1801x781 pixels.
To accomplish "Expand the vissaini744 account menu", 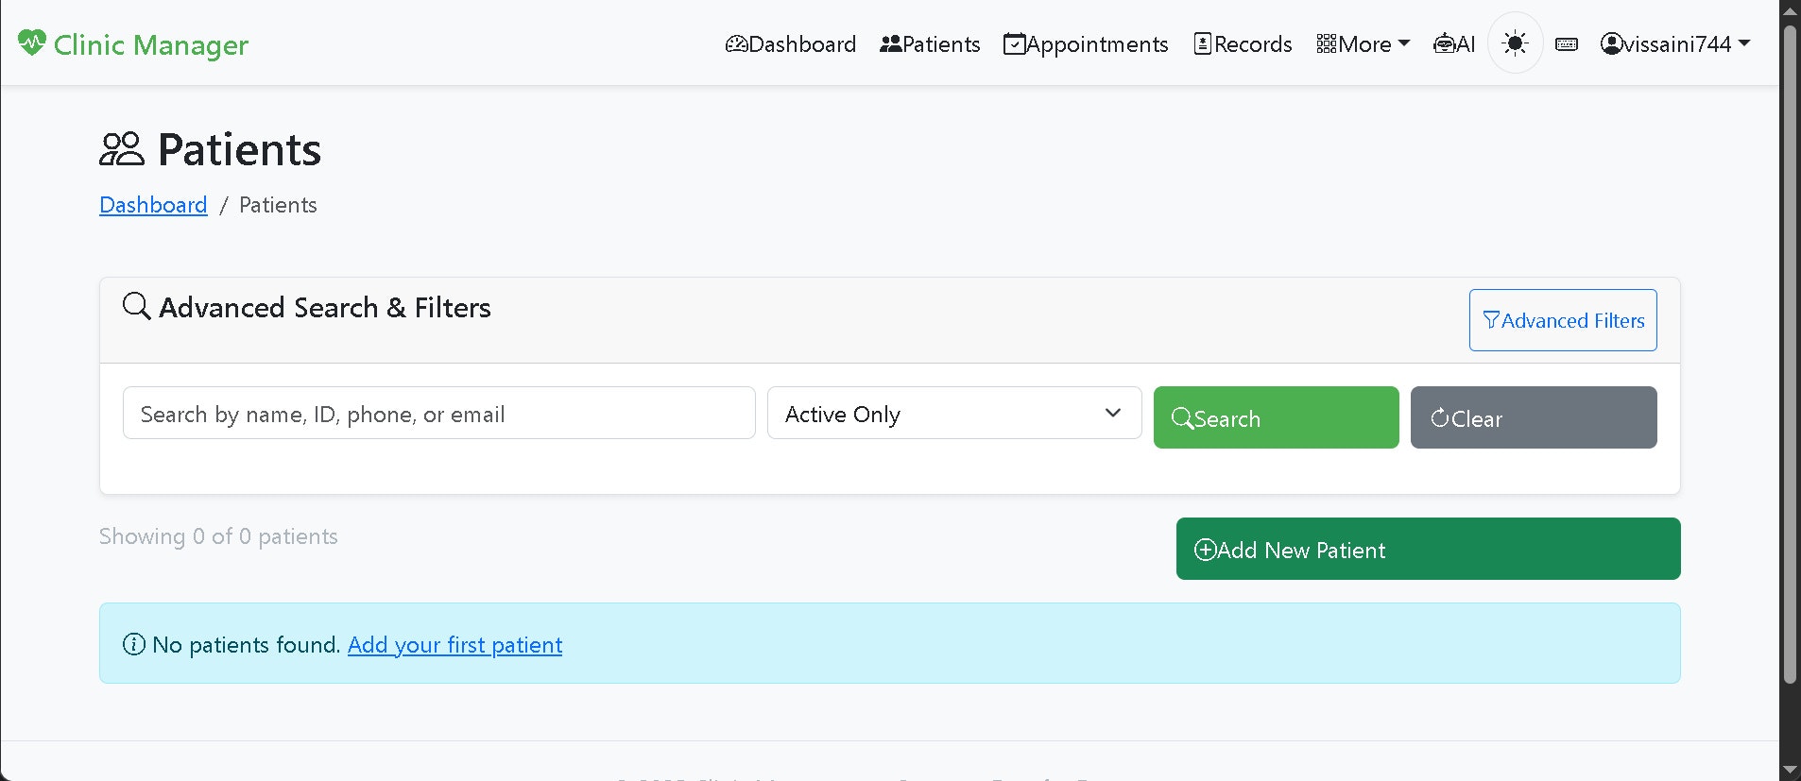I will pos(1675,44).
